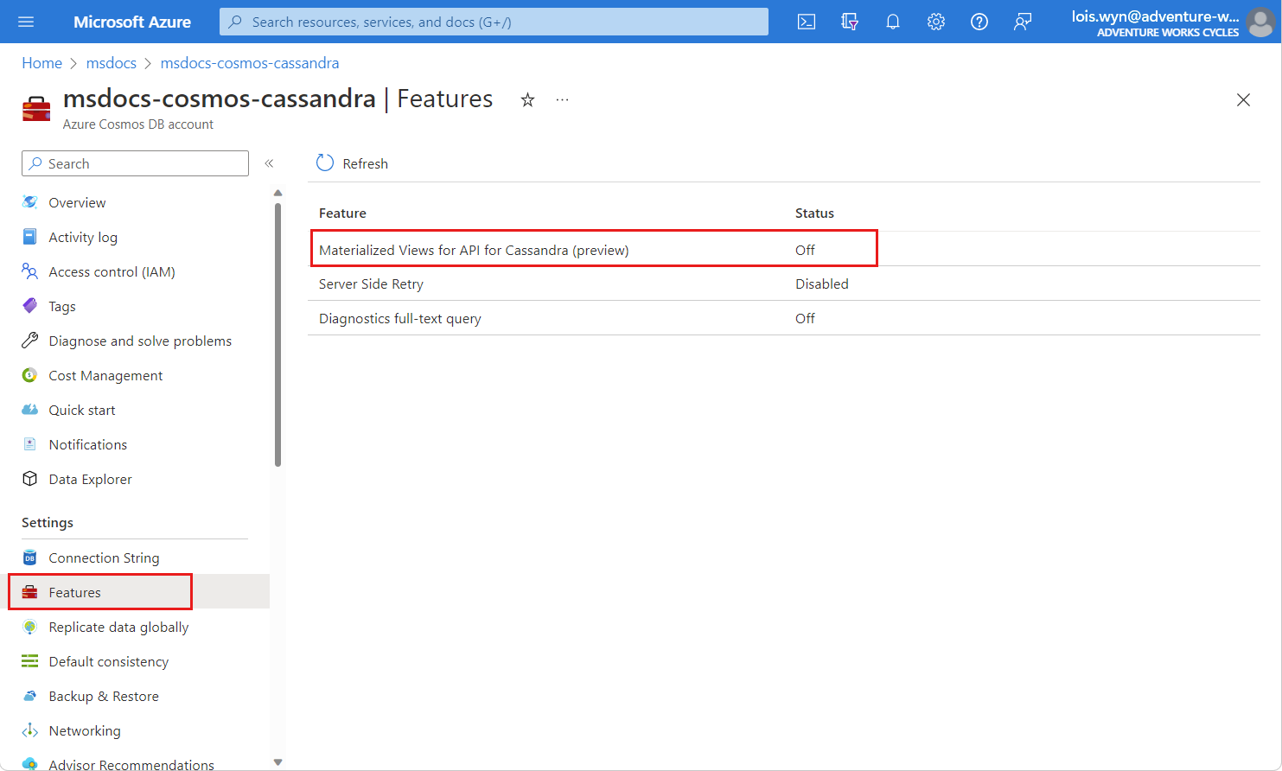Select Diagnostics full-text query feature
Screen dimensions: 1282x771
[x=399, y=318]
